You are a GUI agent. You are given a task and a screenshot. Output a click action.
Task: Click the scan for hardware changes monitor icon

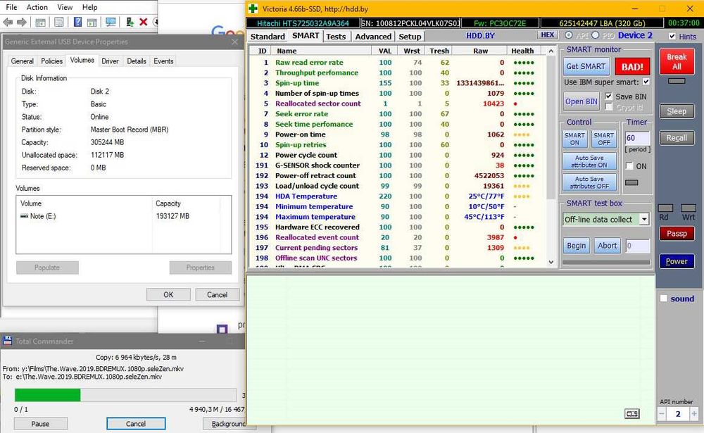pos(111,23)
